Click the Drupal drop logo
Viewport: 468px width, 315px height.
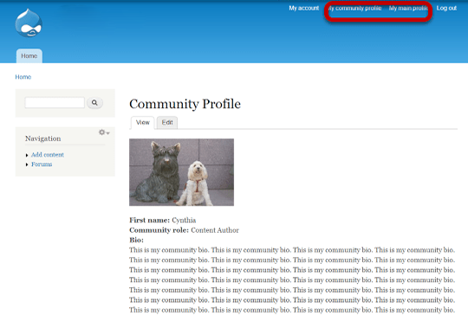(x=29, y=23)
